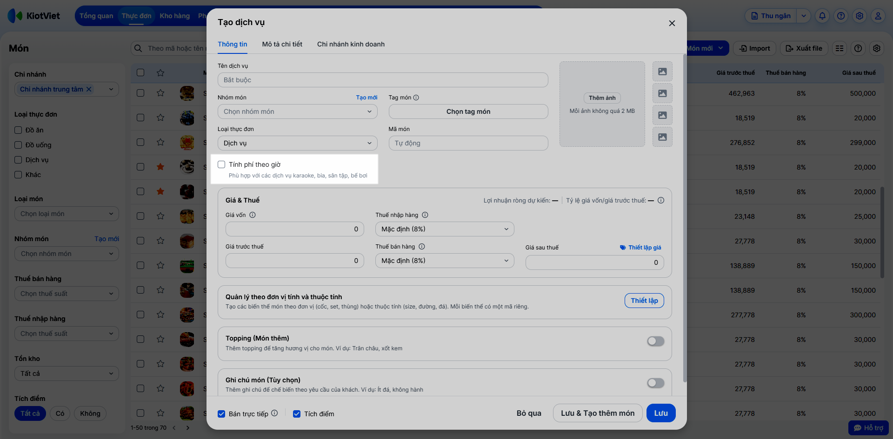Screen dimensions: 893x439
Task: Click the Thiết lập giá link
Action: 640,248
